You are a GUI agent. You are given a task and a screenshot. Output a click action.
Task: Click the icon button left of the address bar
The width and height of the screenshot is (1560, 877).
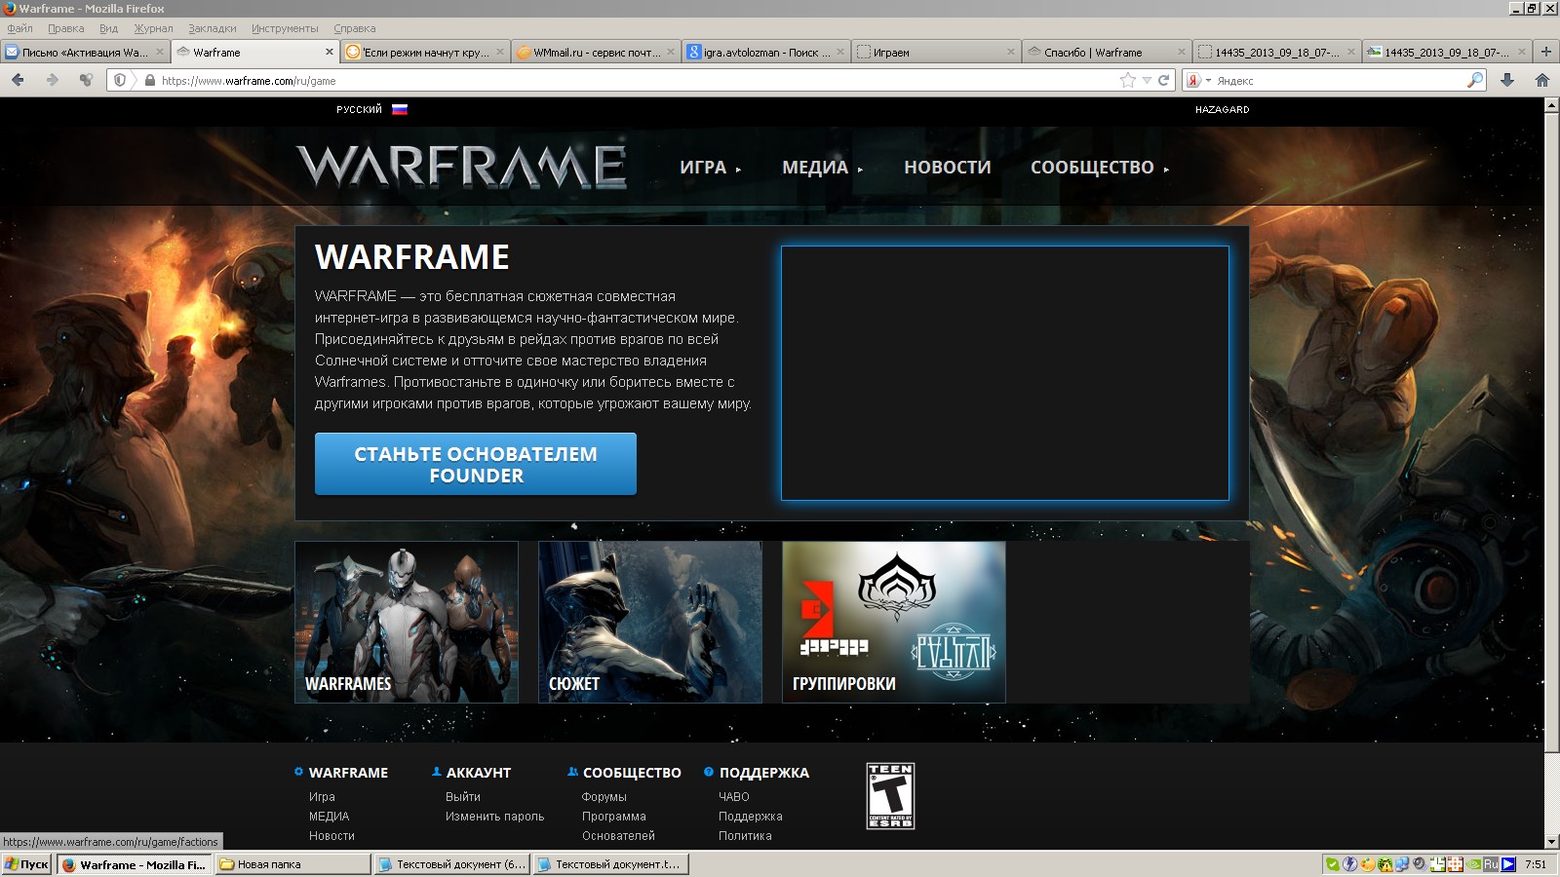tap(87, 80)
